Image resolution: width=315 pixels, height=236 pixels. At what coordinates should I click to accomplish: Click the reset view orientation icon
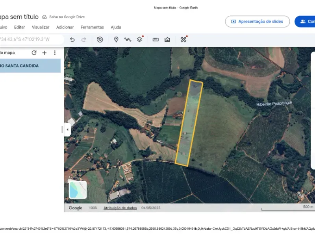pyautogui.click(x=100, y=39)
